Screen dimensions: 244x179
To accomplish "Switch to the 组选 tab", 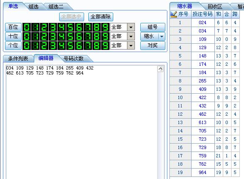I will pyautogui.click(x=33, y=7).
